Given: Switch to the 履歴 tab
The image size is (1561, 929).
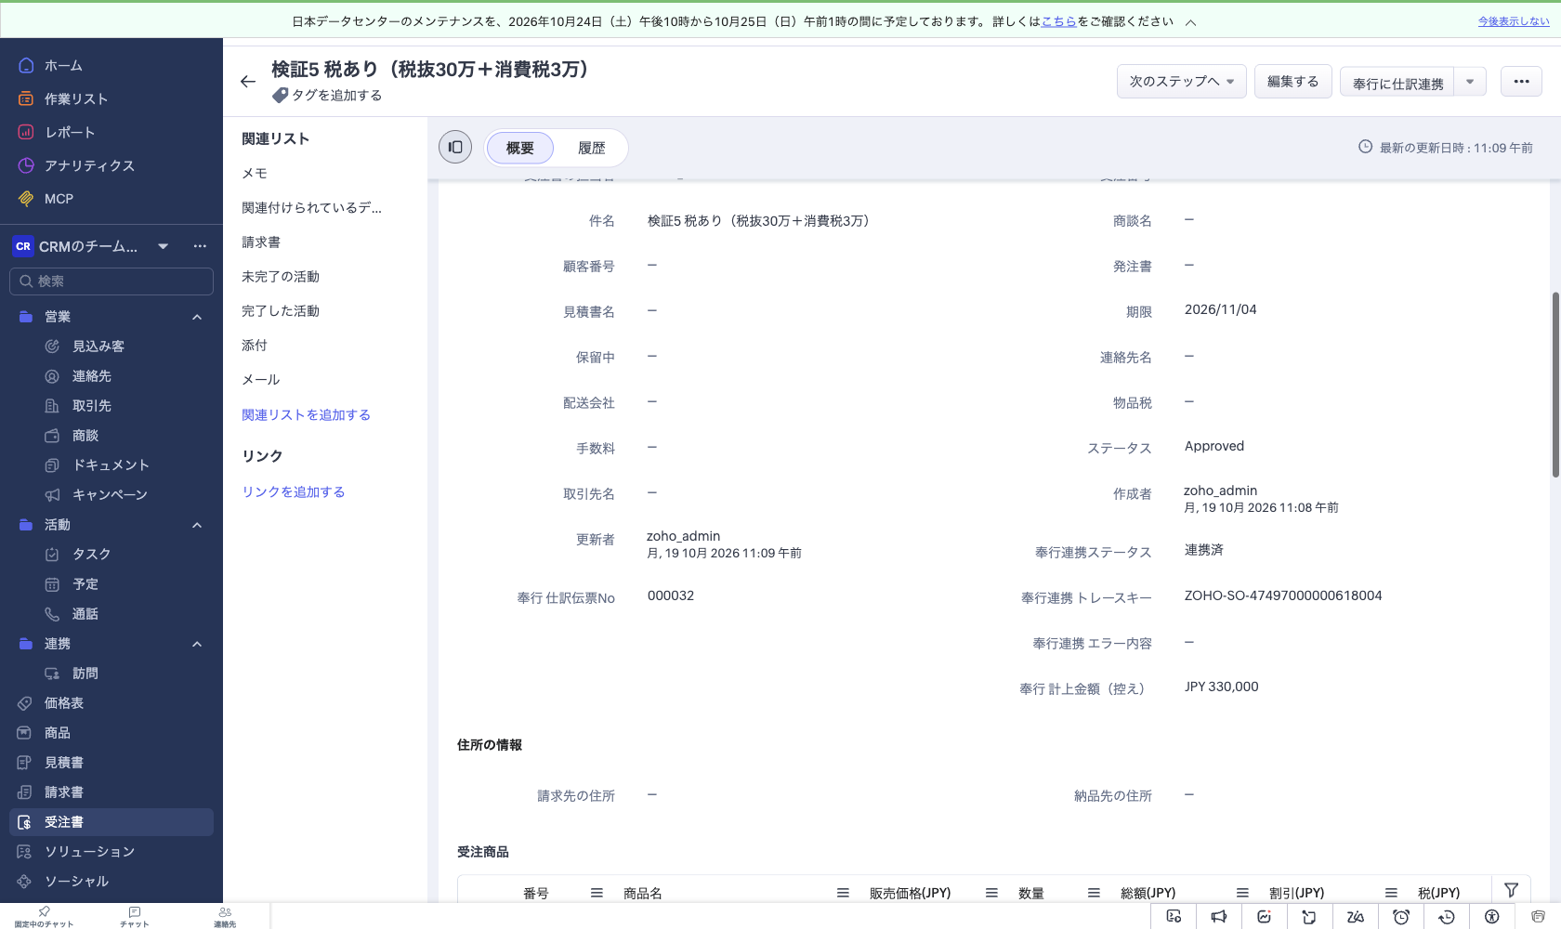Looking at the screenshot, I should point(592,148).
